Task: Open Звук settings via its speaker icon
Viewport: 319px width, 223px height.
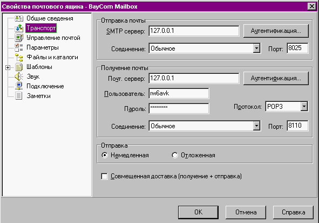Action: (x=19, y=76)
